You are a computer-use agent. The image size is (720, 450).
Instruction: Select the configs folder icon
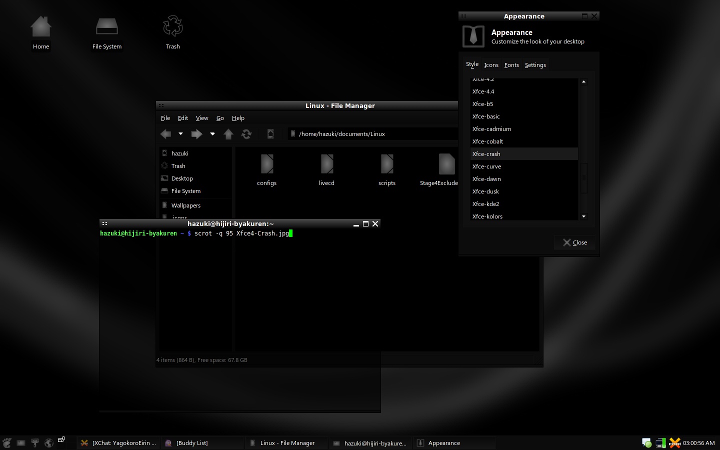[x=267, y=170]
